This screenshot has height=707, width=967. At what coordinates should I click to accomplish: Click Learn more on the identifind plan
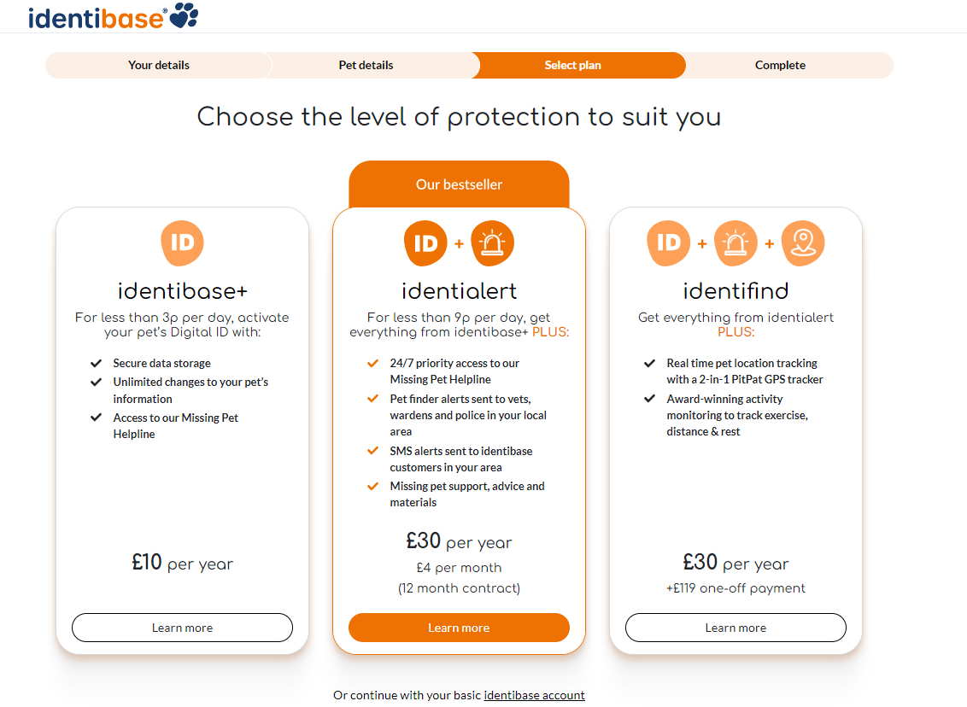tap(736, 628)
